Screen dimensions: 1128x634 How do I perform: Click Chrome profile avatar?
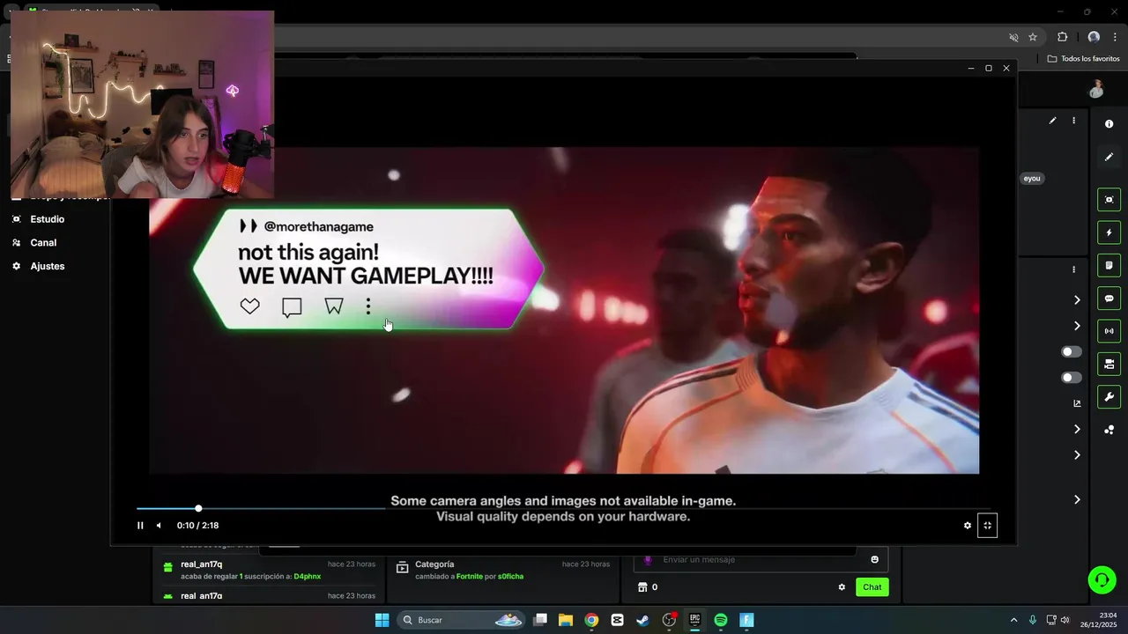point(1094,37)
